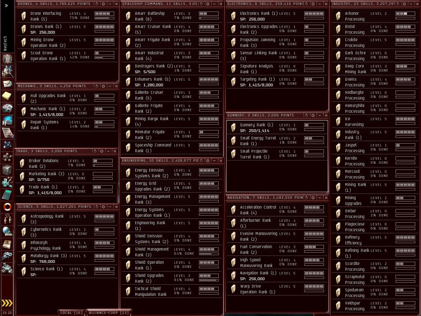The height and width of the screenshot is (316, 421).
Task: Open People & Places magnifier icon
Action: coord(7,71)
